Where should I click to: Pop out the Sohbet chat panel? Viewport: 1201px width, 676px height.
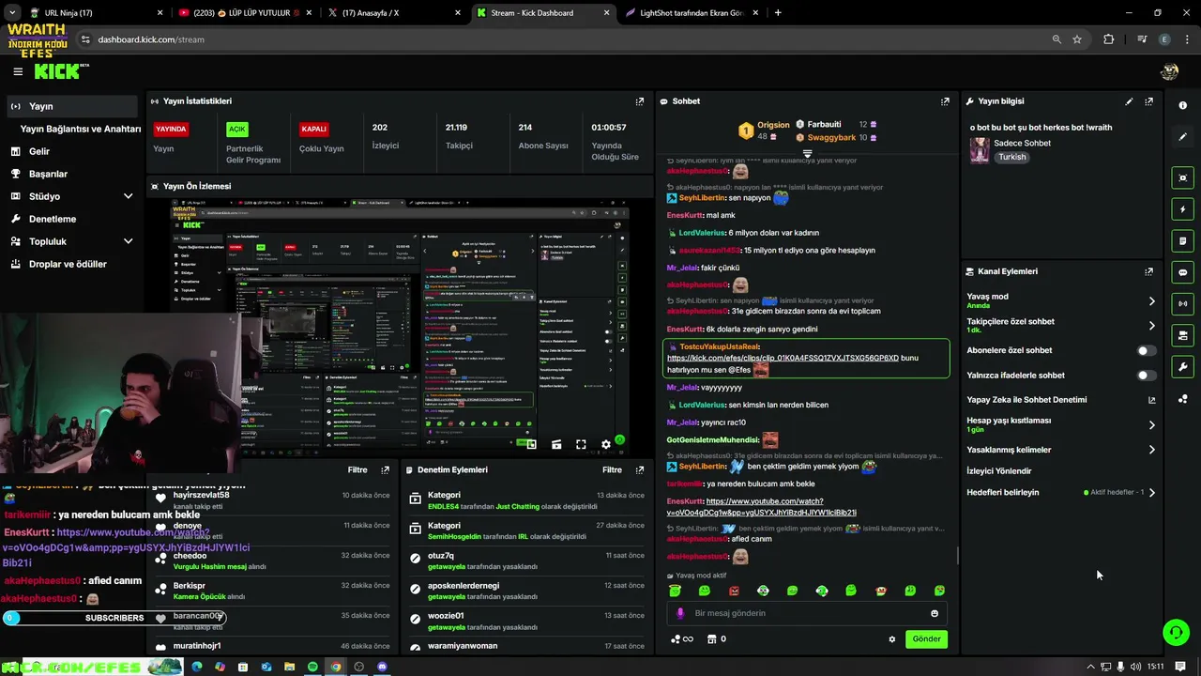[945, 101]
